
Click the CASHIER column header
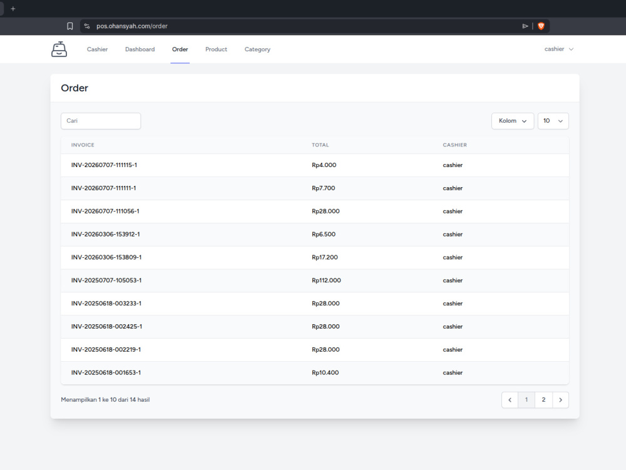point(454,145)
